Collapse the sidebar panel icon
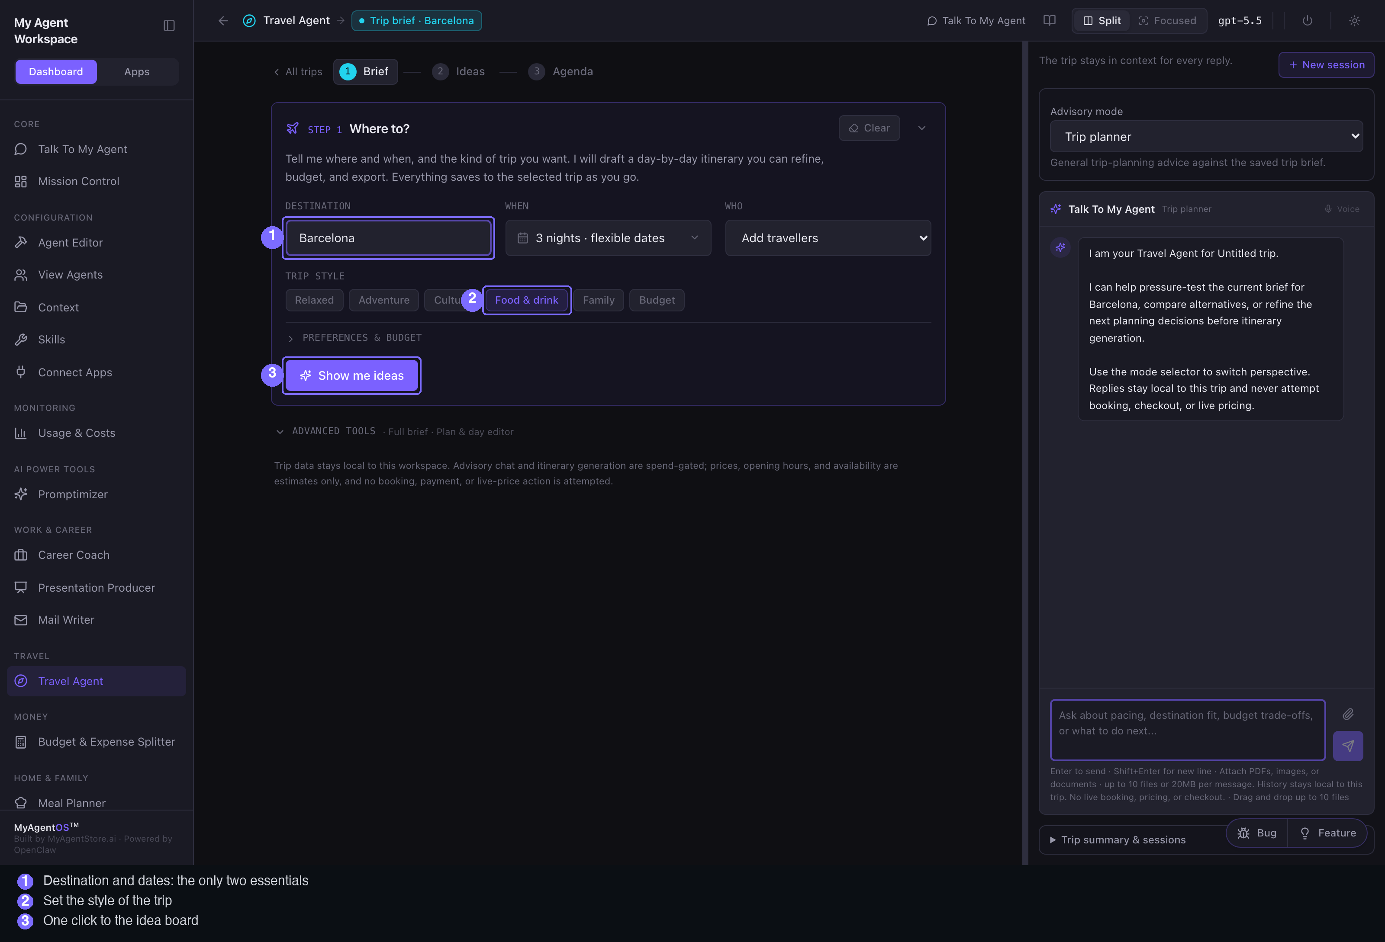The height and width of the screenshot is (942, 1385). click(x=169, y=26)
